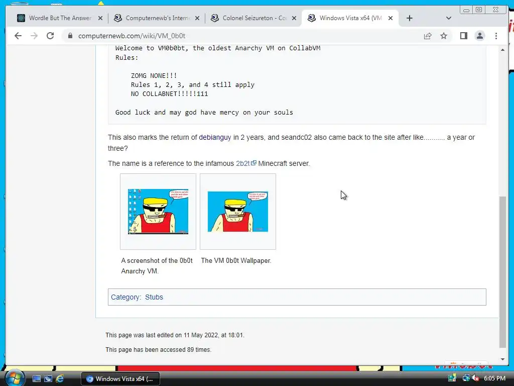
Task: Restore down the Chrome window
Action: [478, 10]
